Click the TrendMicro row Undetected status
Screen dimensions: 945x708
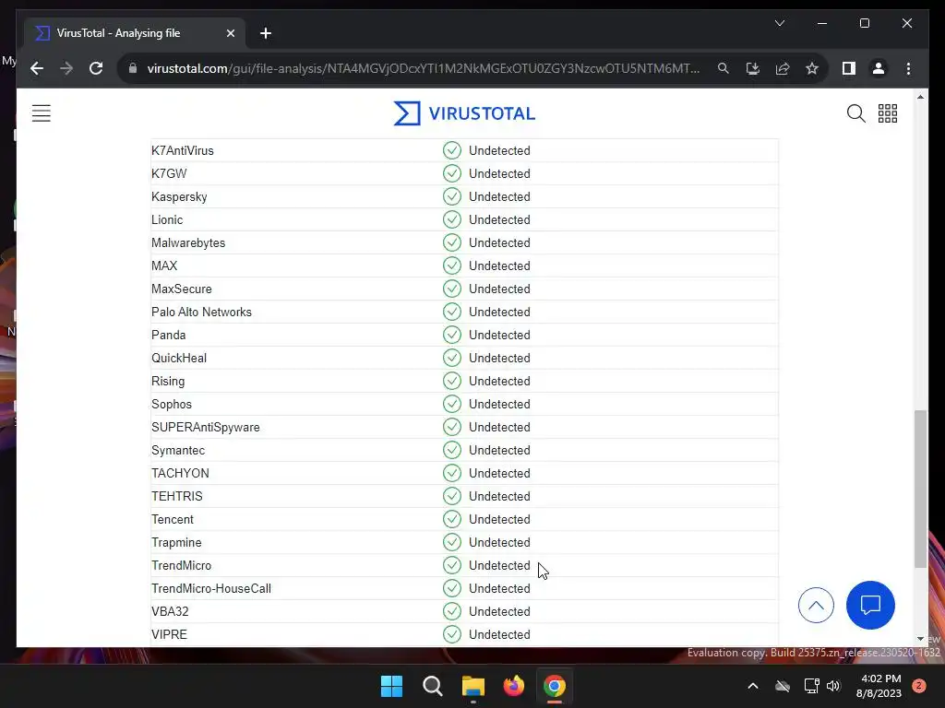coord(499,565)
